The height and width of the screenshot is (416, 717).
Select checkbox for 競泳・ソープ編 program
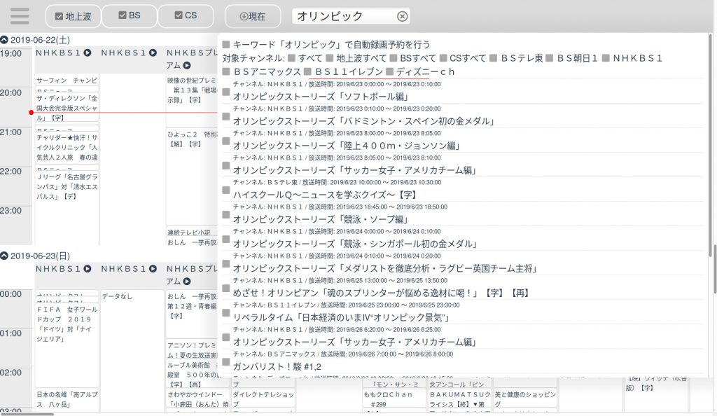click(x=226, y=215)
